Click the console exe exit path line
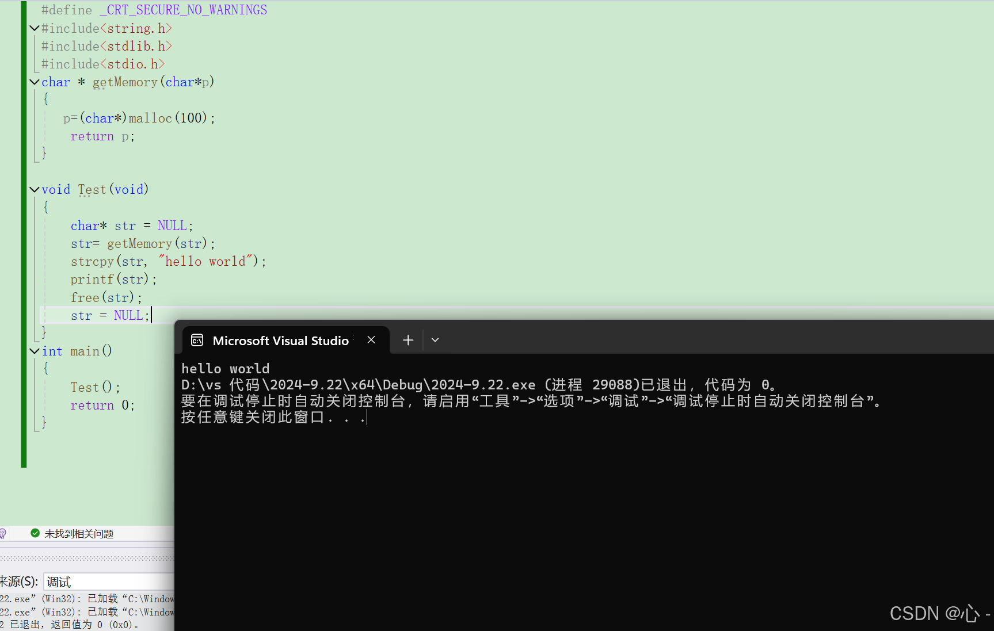 click(x=479, y=385)
